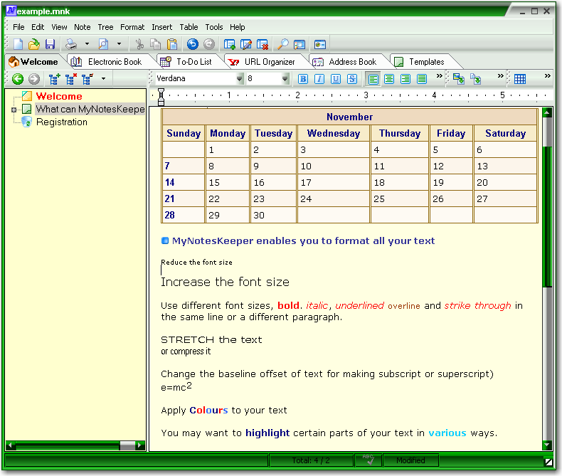Remove tree node with red X icon

point(71,79)
